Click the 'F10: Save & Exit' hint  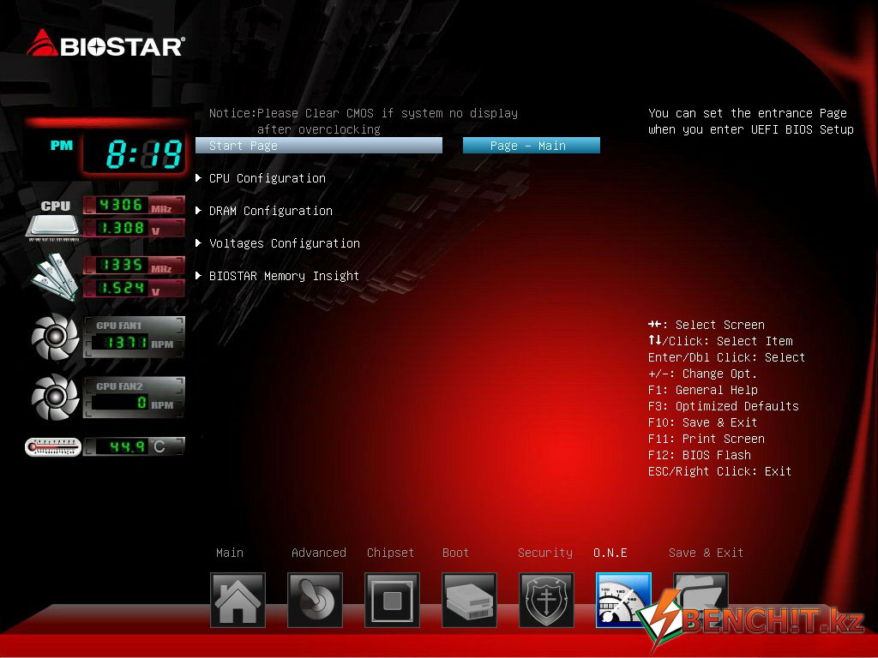[x=703, y=422]
